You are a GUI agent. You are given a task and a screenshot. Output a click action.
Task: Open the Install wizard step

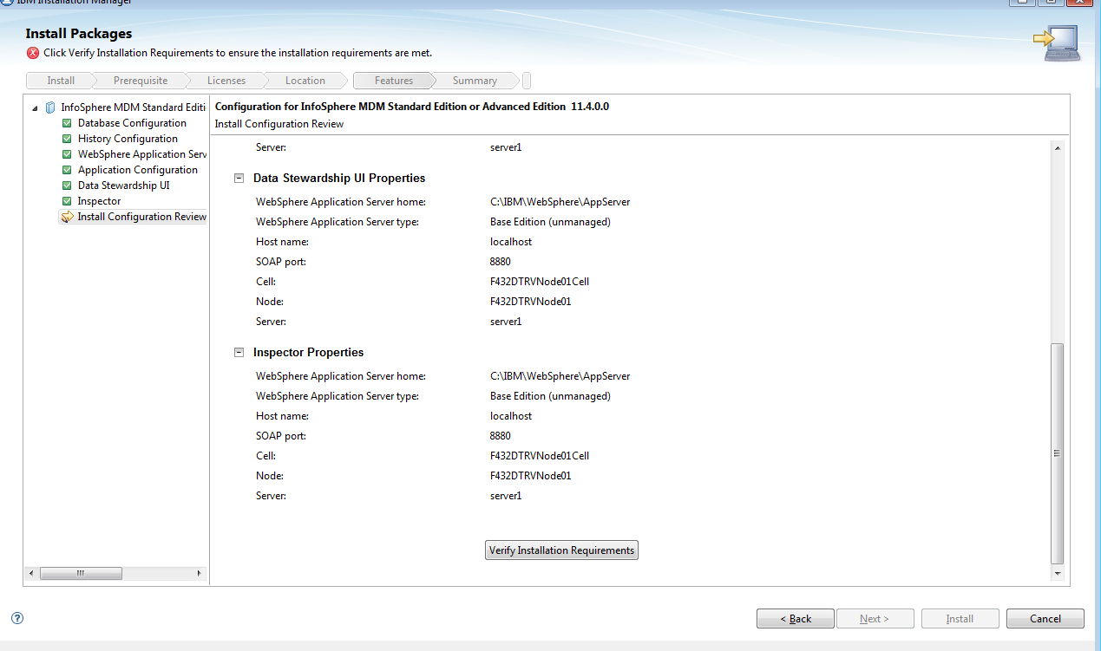click(61, 81)
